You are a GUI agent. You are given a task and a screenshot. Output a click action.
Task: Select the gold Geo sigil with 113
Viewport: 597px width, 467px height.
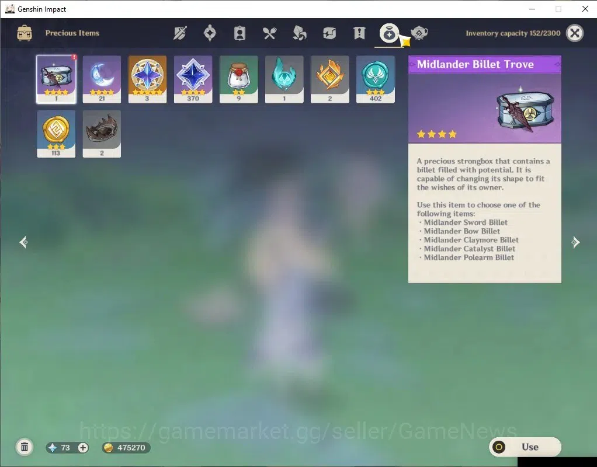[56, 134]
